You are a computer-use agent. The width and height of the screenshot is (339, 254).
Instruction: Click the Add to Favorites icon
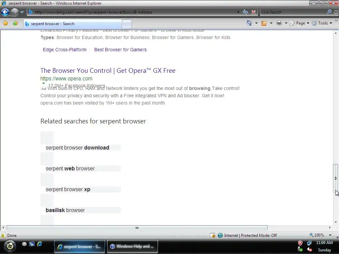15,23
